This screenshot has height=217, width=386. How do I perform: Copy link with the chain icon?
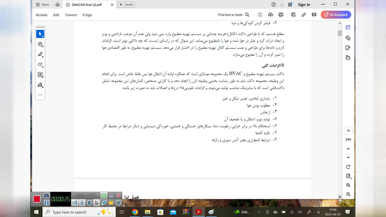click(x=303, y=14)
